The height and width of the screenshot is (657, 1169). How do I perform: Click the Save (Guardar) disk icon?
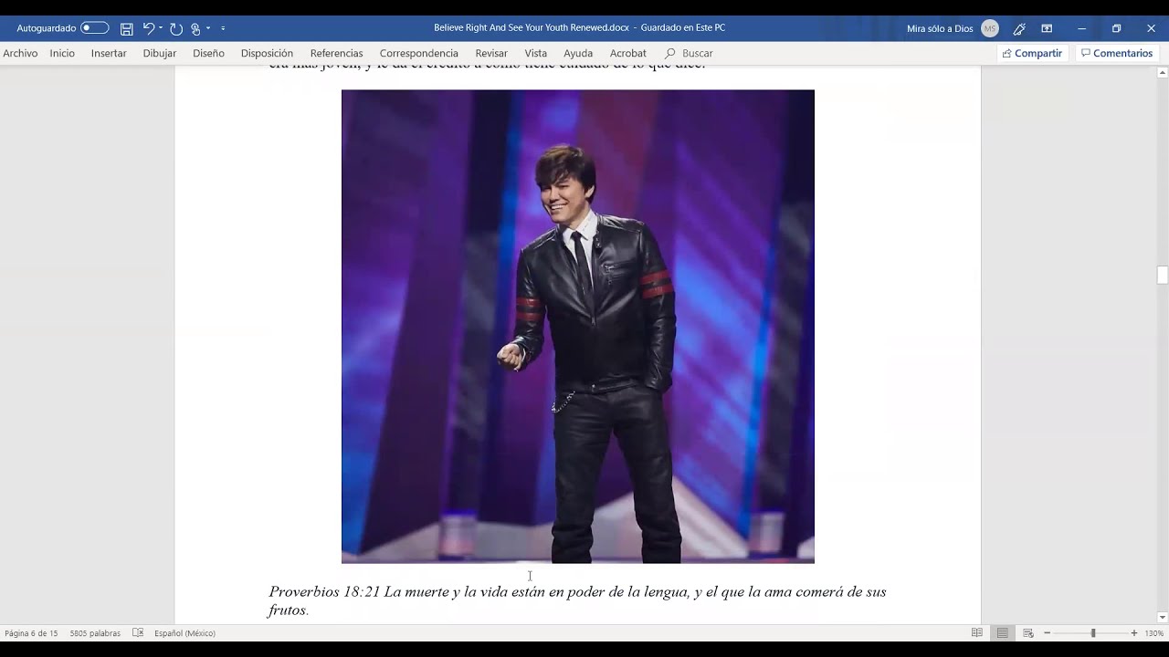click(x=127, y=28)
